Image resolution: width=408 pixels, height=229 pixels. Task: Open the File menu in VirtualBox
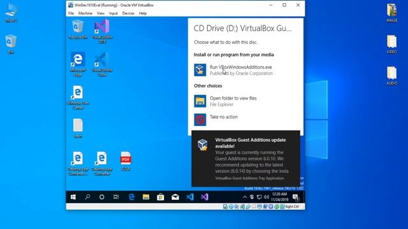pyautogui.click(x=71, y=13)
